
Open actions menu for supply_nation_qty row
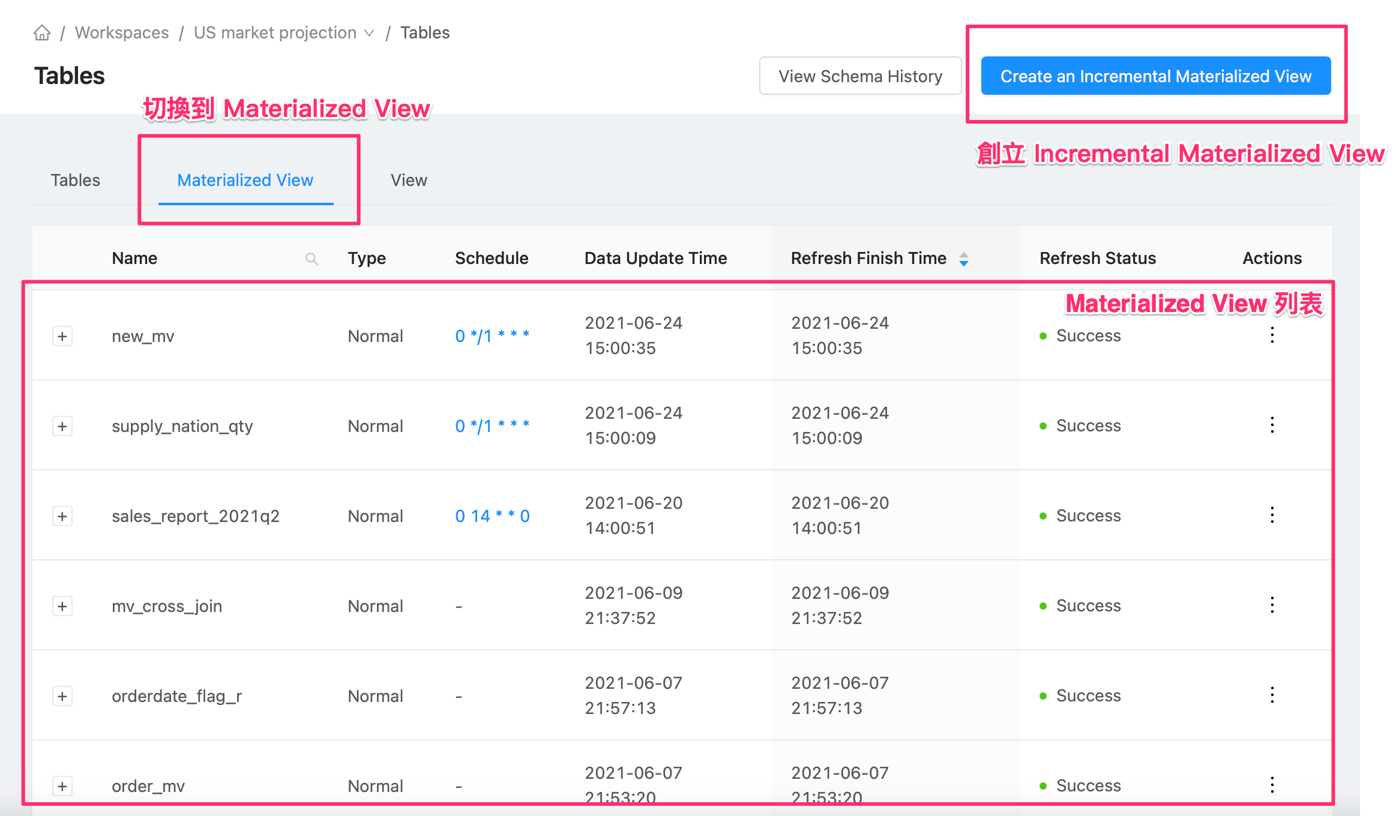click(1272, 425)
